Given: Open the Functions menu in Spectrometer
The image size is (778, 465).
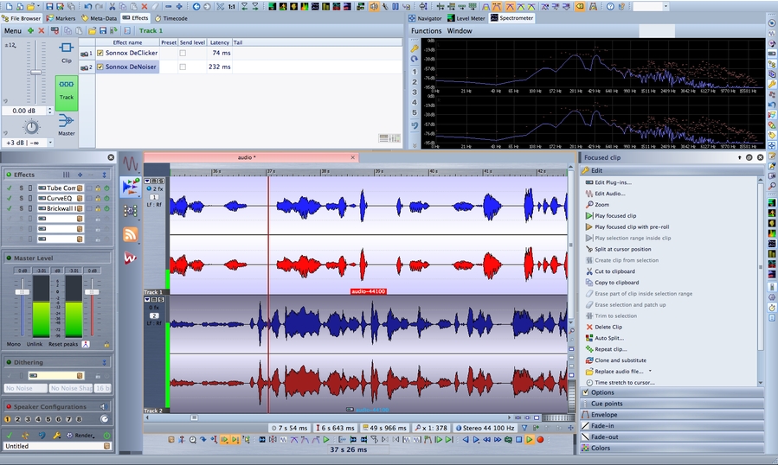Looking at the screenshot, I should (x=426, y=31).
